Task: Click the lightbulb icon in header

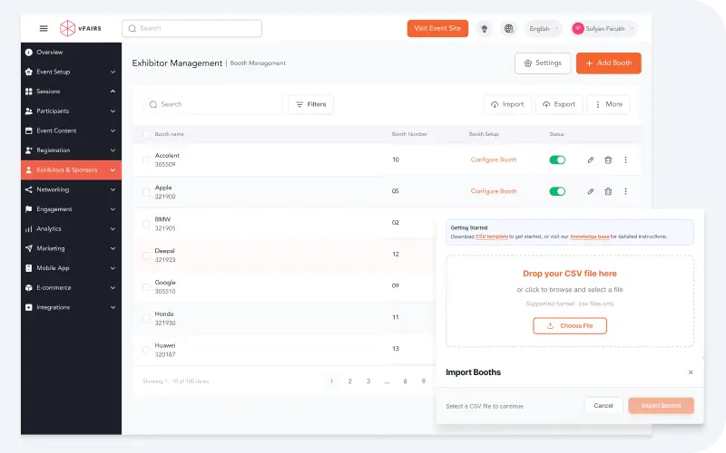Action: (485, 29)
